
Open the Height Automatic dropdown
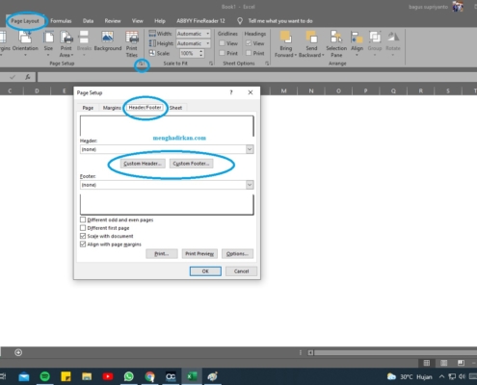208,43
